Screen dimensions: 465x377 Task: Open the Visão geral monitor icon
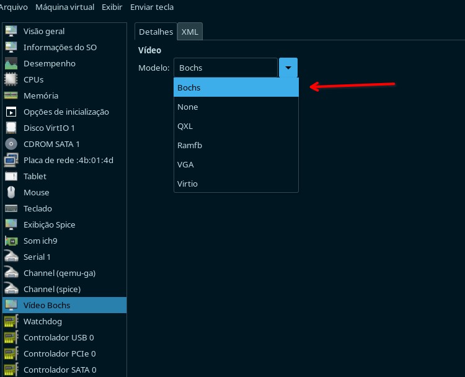pyautogui.click(x=11, y=31)
